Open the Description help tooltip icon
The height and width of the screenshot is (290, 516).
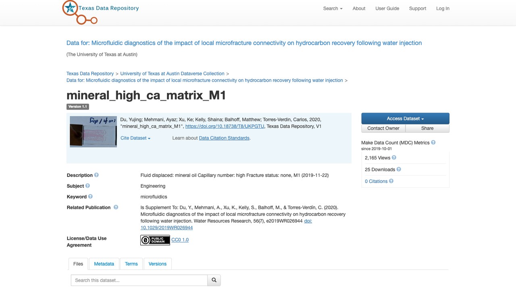click(x=96, y=175)
